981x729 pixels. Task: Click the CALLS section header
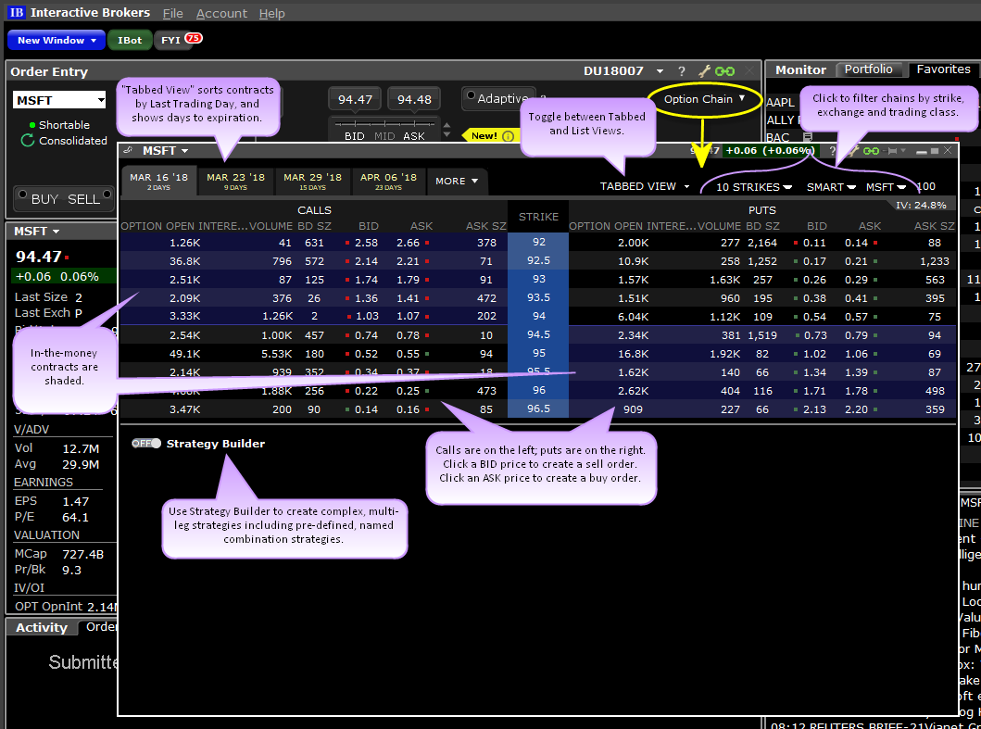click(315, 210)
